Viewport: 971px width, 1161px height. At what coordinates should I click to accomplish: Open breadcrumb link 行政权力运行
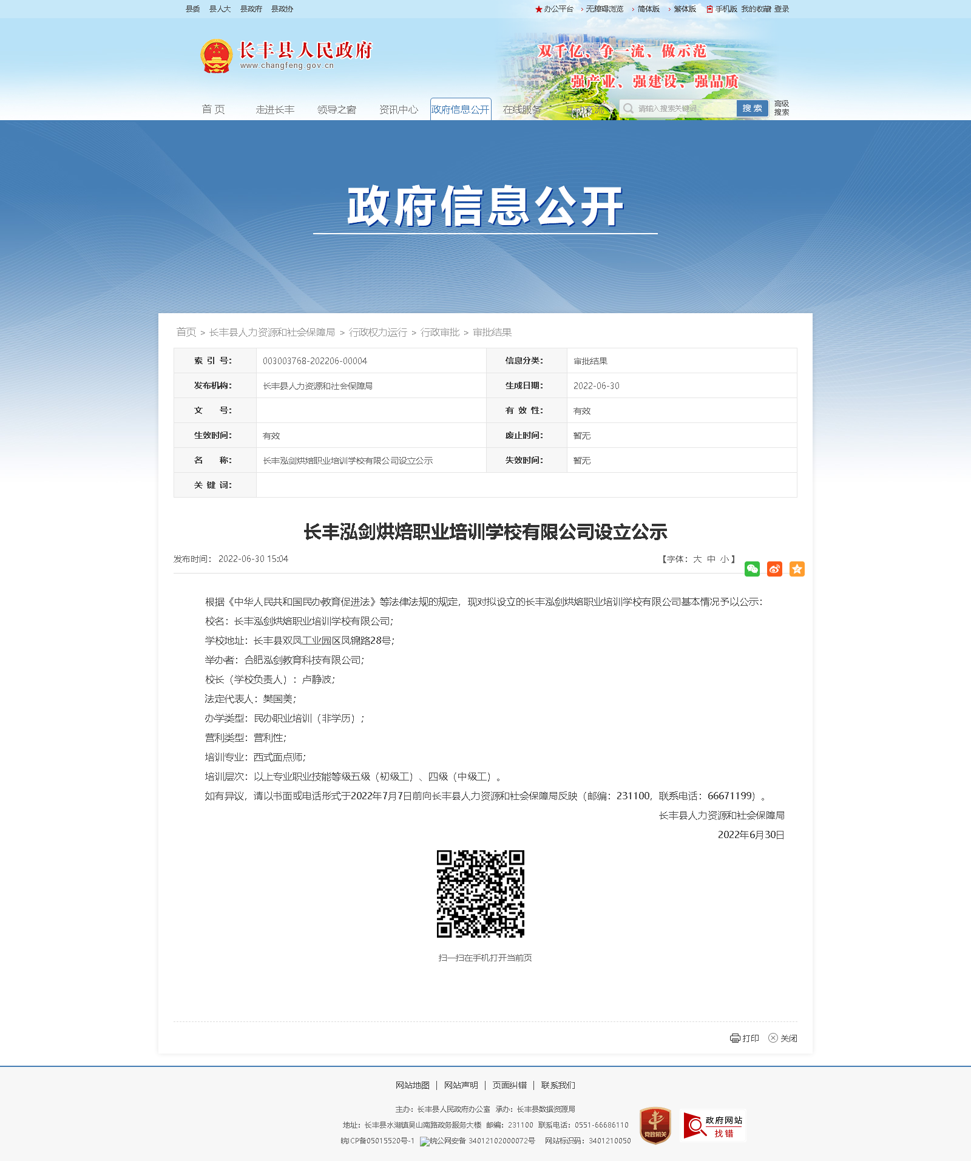tap(377, 333)
